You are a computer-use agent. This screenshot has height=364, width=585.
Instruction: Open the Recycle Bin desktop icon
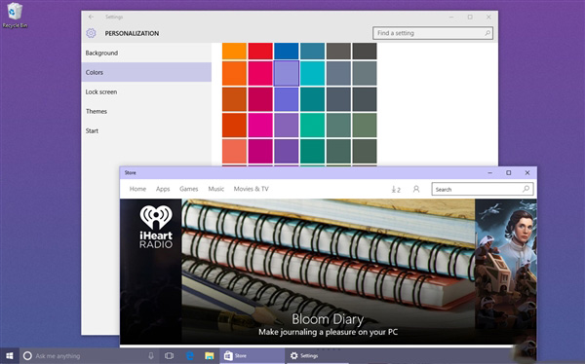pyautogui.click(x=15, y=15)
